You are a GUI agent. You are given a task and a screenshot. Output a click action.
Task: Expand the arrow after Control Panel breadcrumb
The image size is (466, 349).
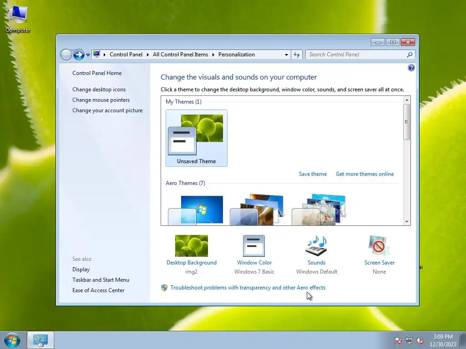[x=148, y=55]
